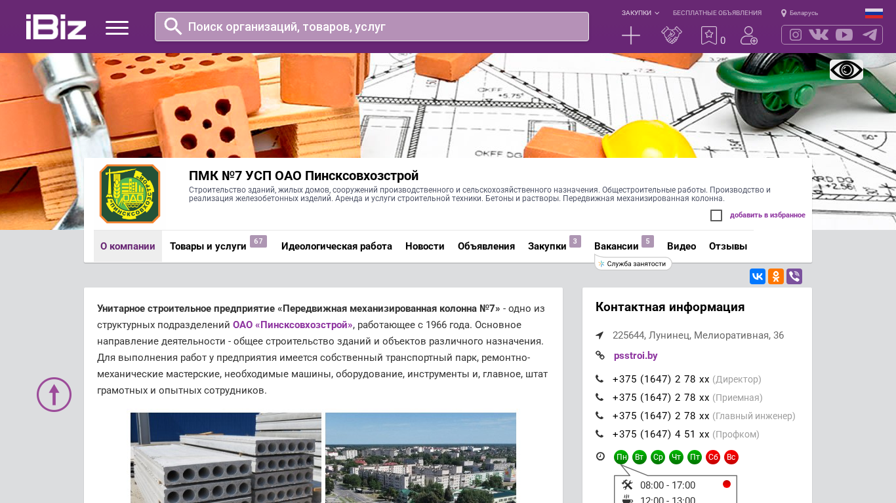
Task: Click the working hours clock icon
Action: [600, 456]
